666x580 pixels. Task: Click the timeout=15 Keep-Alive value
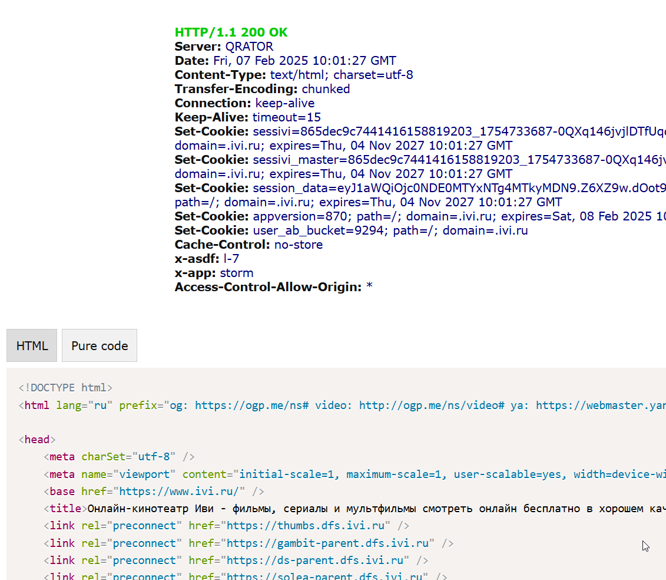coord(287,117)
